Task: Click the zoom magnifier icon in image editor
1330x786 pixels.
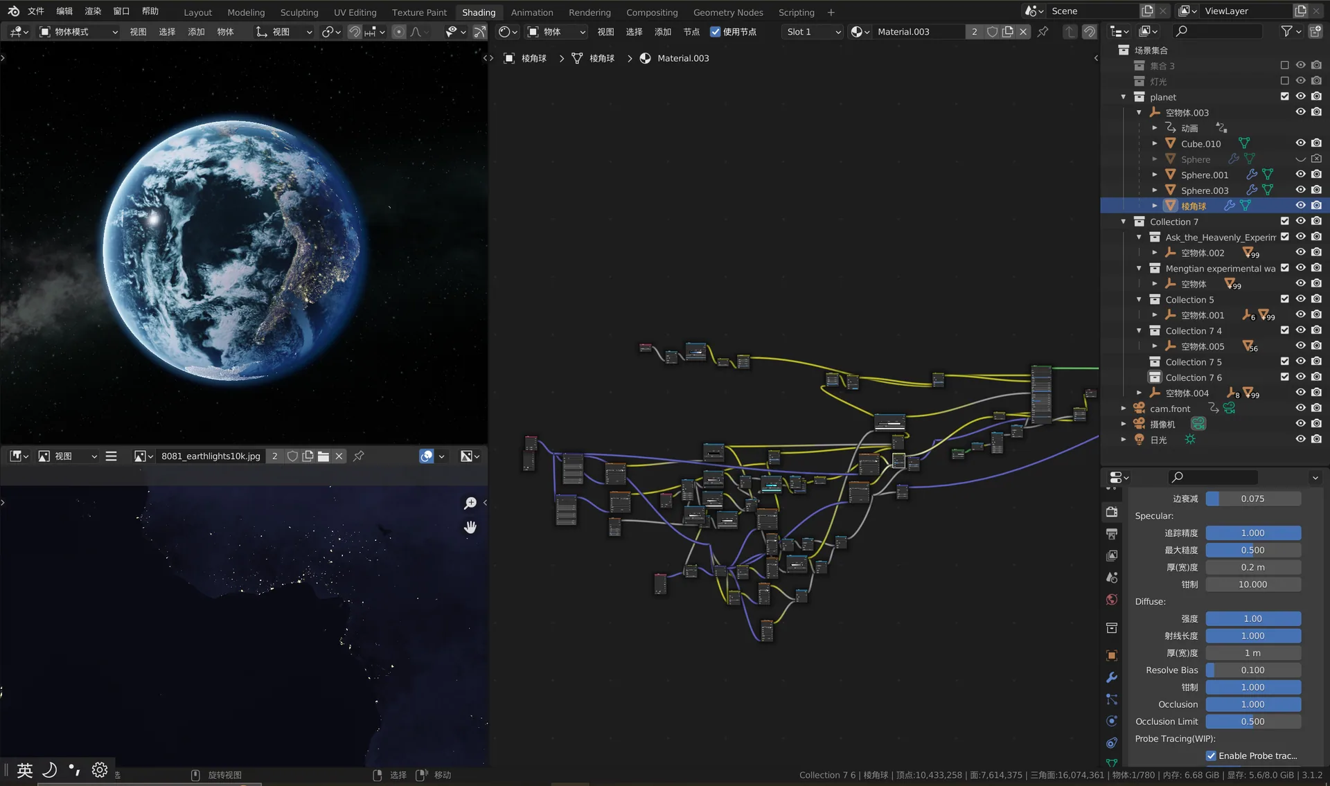Action: point(470,503)
